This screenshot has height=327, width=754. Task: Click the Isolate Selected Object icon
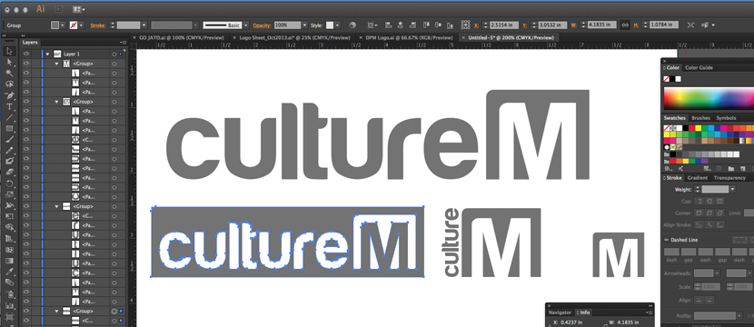[x=691, y=25]
